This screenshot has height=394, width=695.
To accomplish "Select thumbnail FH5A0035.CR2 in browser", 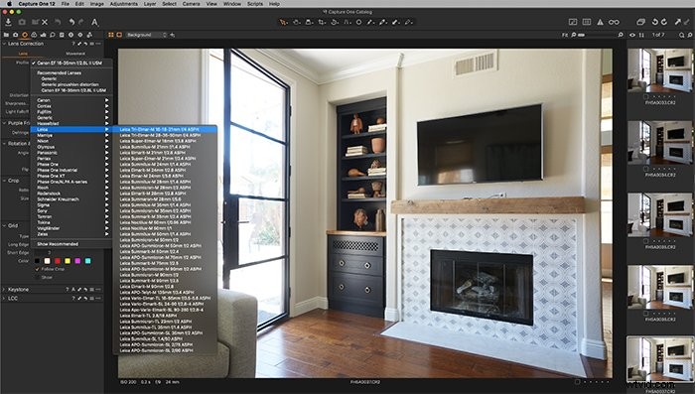I will (x=660, y=215).
